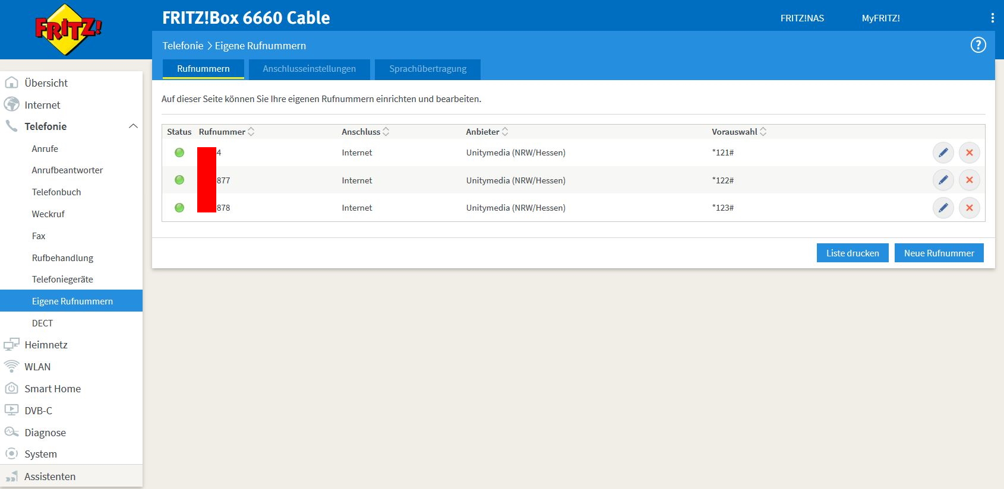Sort by Anschluss column arrows
1004x489 pixels.
[386, 132]
